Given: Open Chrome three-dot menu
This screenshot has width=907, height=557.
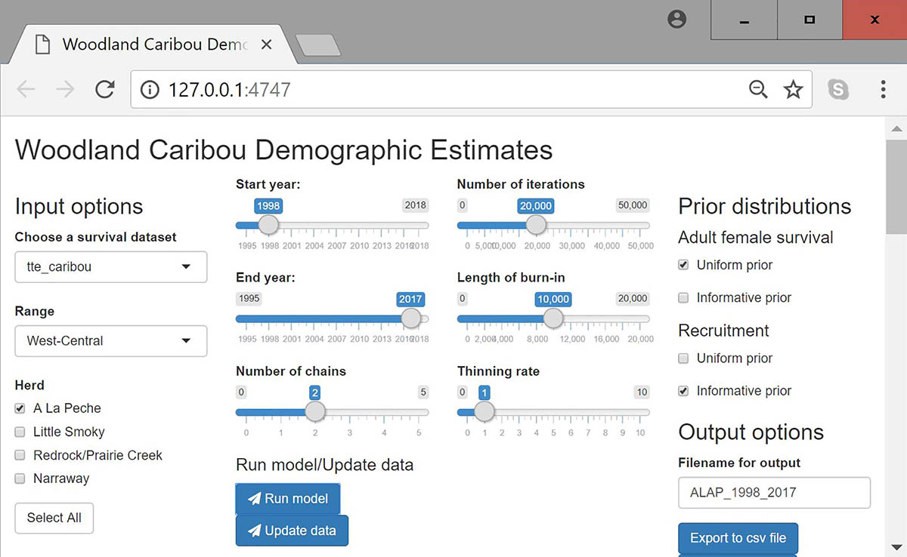Looking at the screenshot, I should [x=883, y=90].
